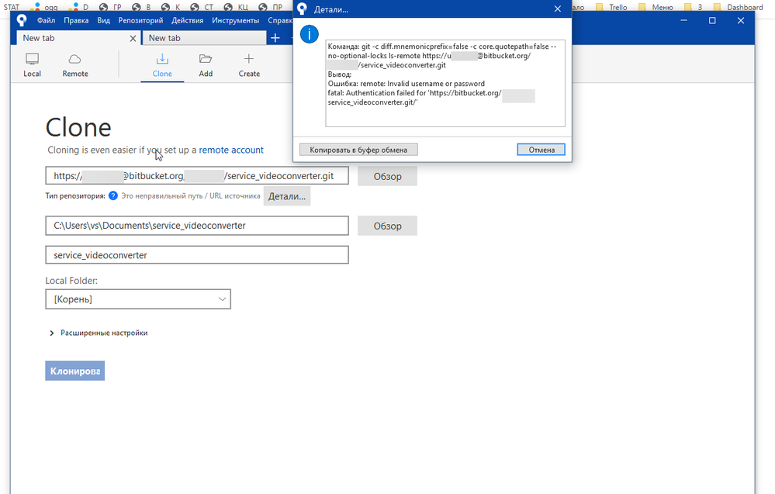Switch to the second New tab
Viewport: 775px width, 494px height.
(204, 38)
